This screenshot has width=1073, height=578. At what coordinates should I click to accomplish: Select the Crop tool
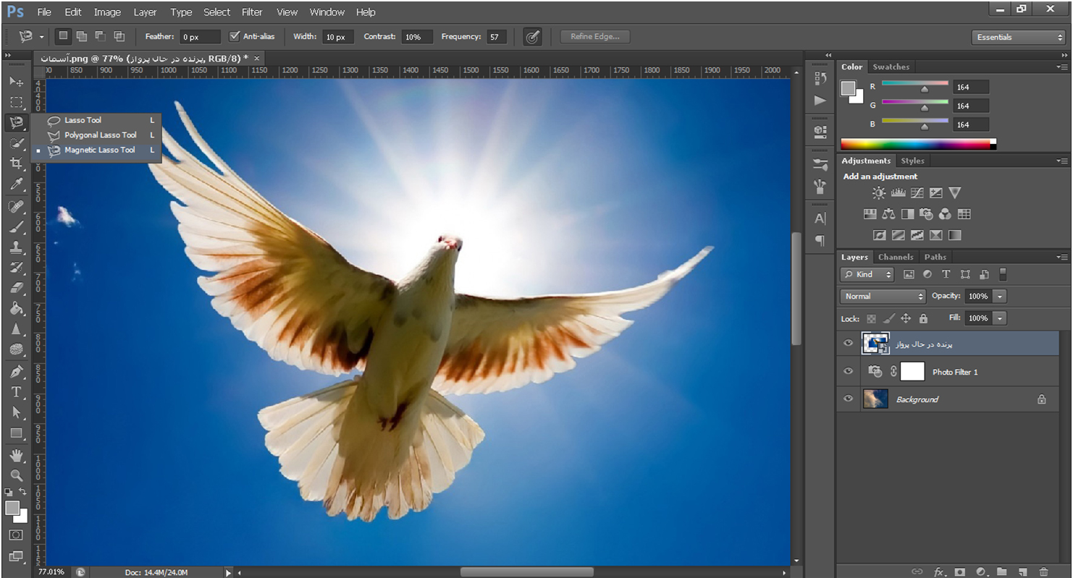(16, 163)
